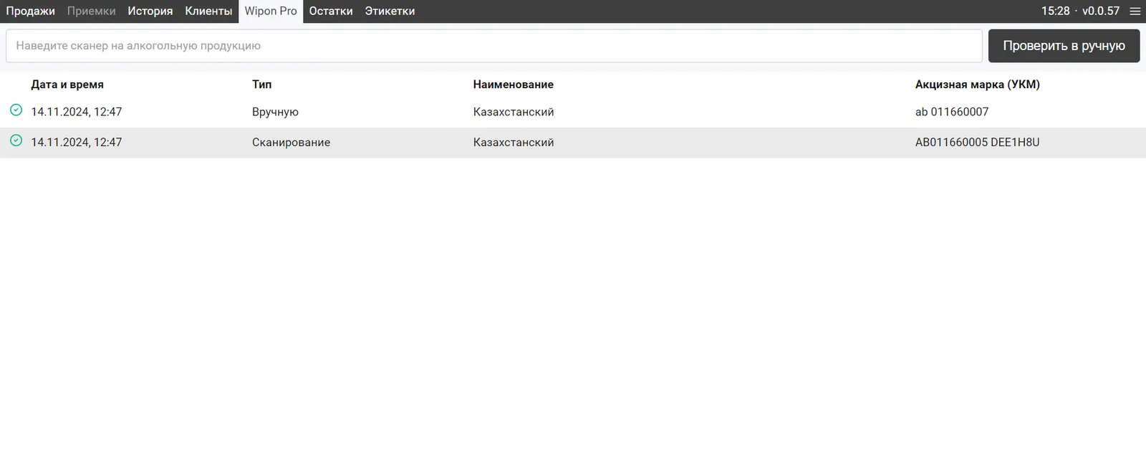Screen dimensions: 1146x450
Task: Click the Дата и время column header
Action: 67,85
